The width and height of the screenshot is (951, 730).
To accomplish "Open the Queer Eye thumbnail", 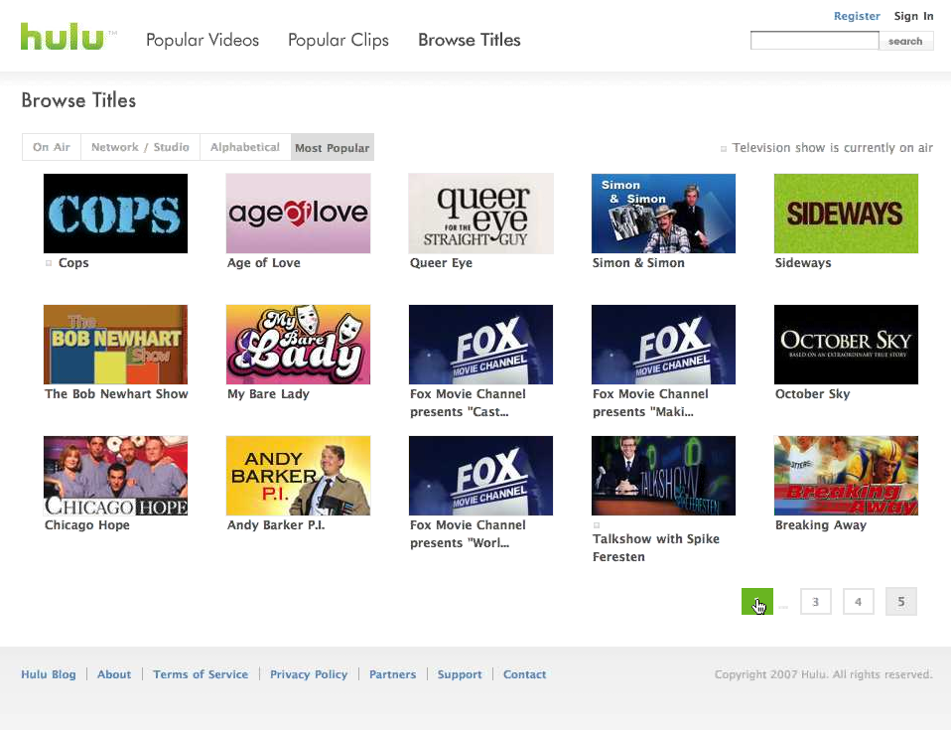I will (480, 214).
